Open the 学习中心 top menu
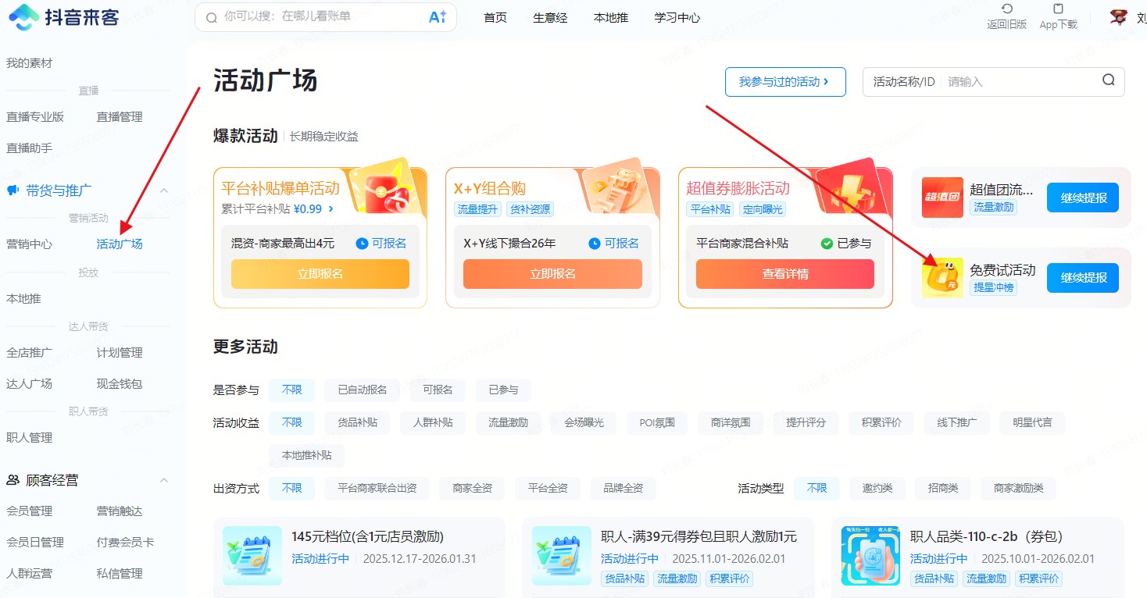The image size is (1147, 598). coord(677,17)
